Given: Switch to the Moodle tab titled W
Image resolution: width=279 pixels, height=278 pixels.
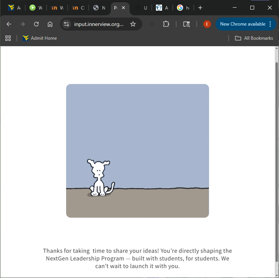Looking at the screenshot, I should tap(57, 8).
